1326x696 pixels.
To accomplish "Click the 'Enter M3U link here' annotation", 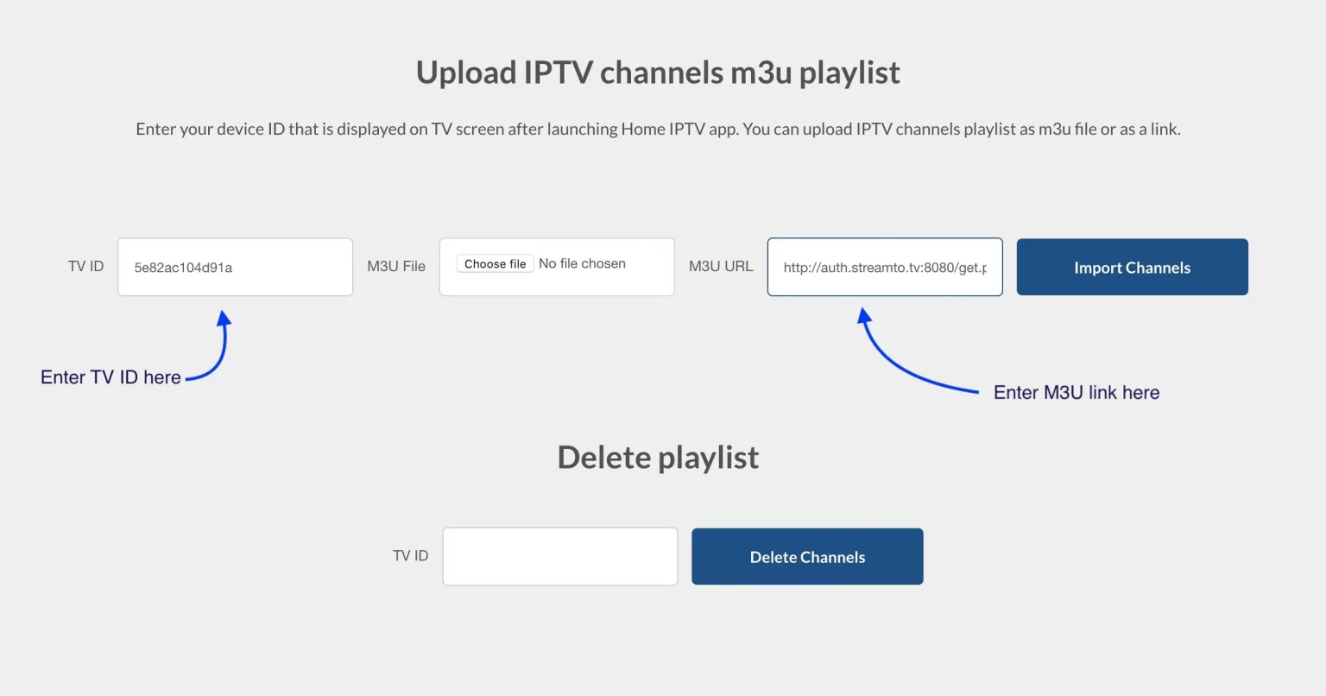I will (x=1077, y=393).
